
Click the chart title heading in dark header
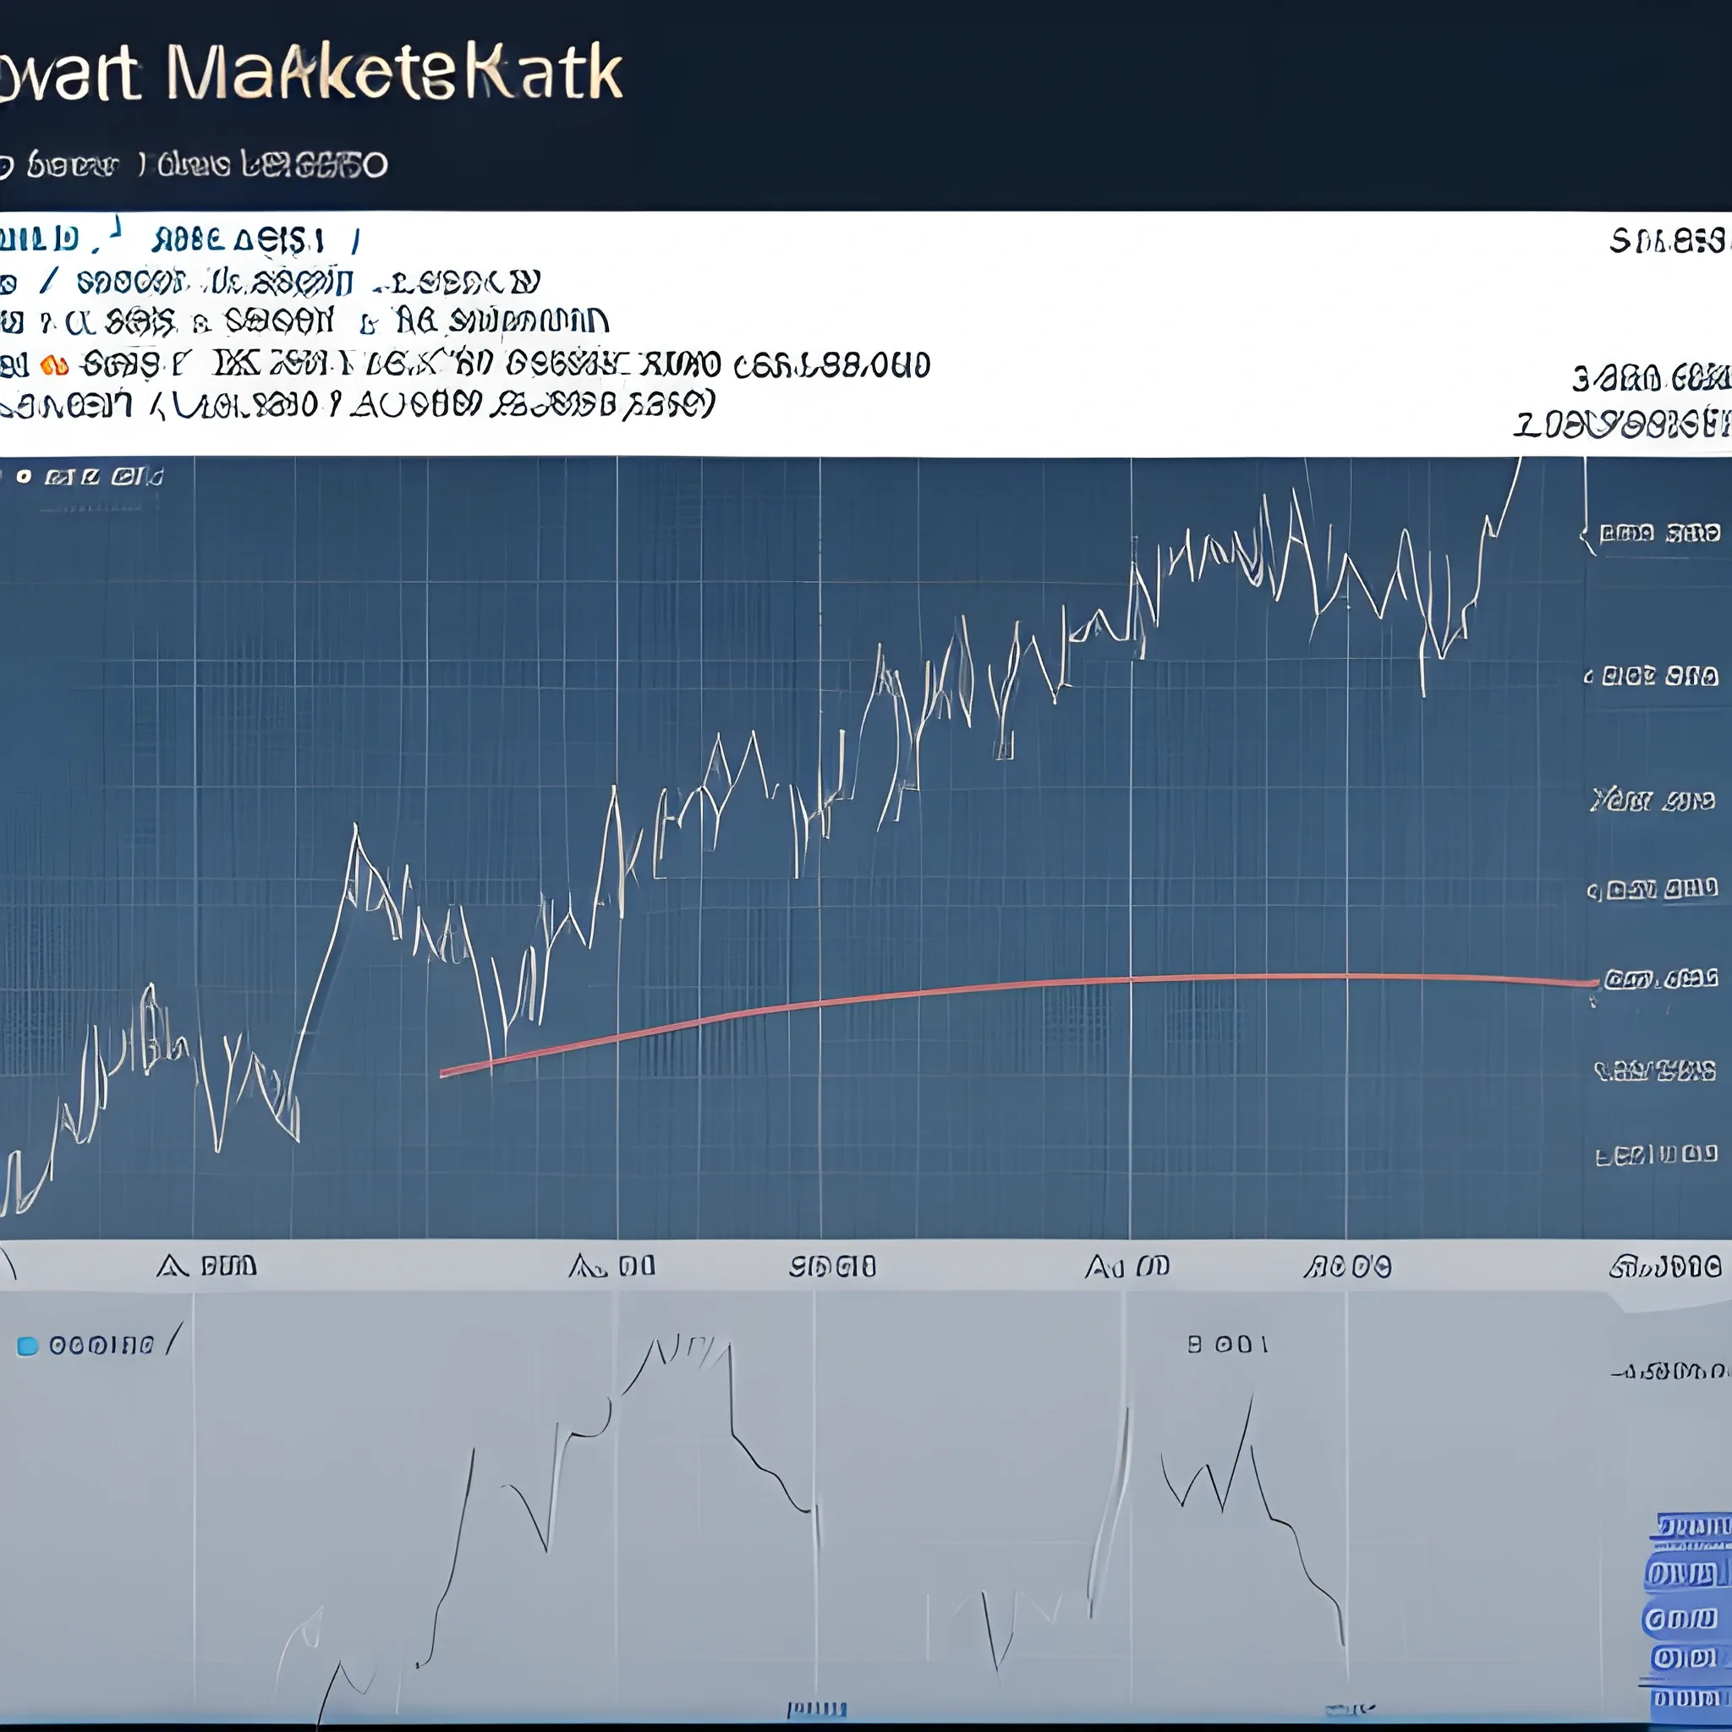point(311,74)
